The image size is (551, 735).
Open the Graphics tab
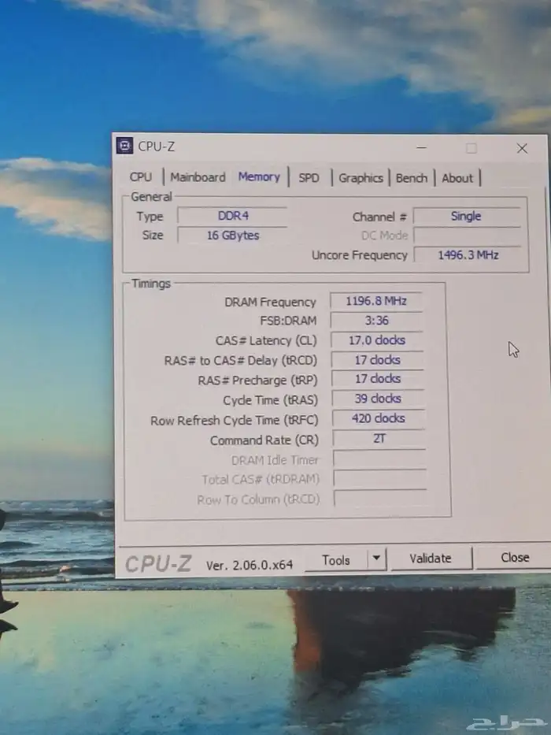361,178
